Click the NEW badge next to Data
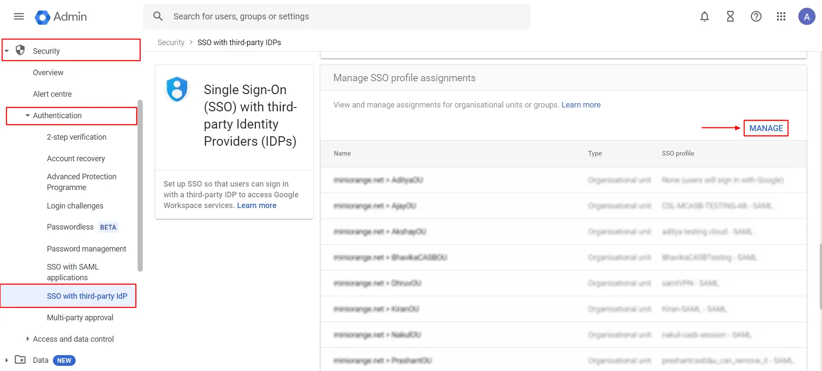Screen dimensions: 822x371 (64, 360)
